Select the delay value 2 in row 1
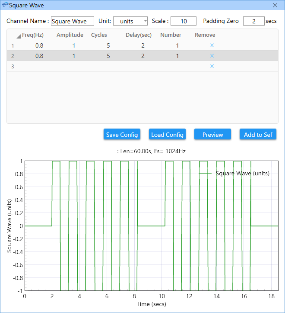The image size is (285, 313). [143, 45]
